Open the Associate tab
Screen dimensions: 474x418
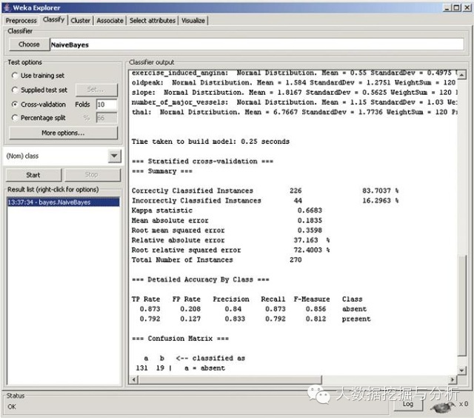(110, 21)
